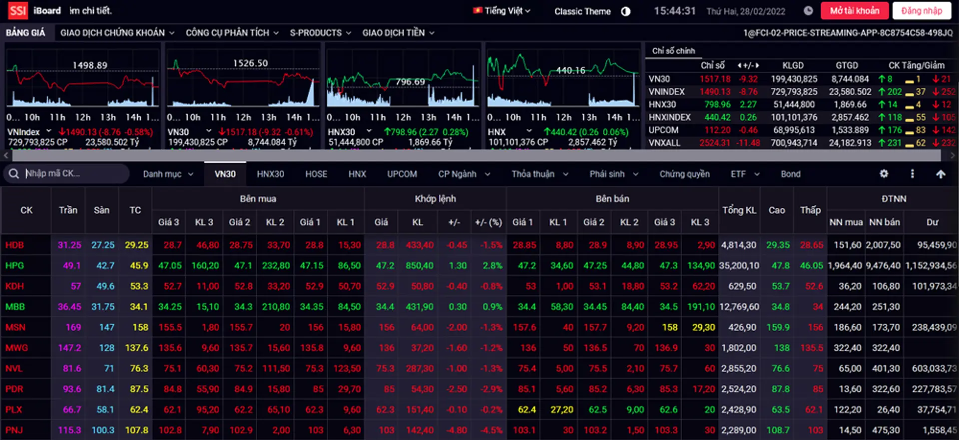Click the MWG stock symbol
The width and height of the screenshot is (959, 440).
pyautogui.click(x=16, y=348)
